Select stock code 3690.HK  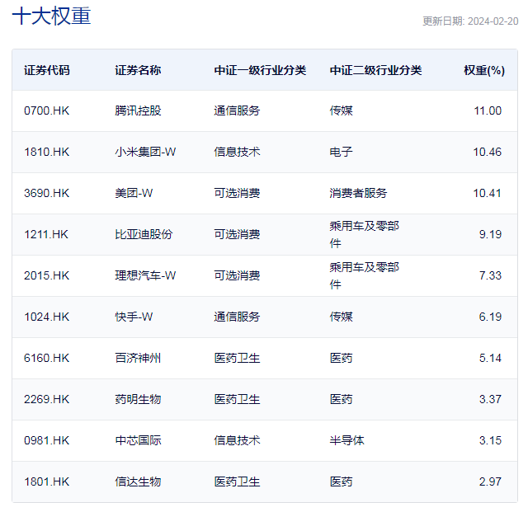point(46,193)
